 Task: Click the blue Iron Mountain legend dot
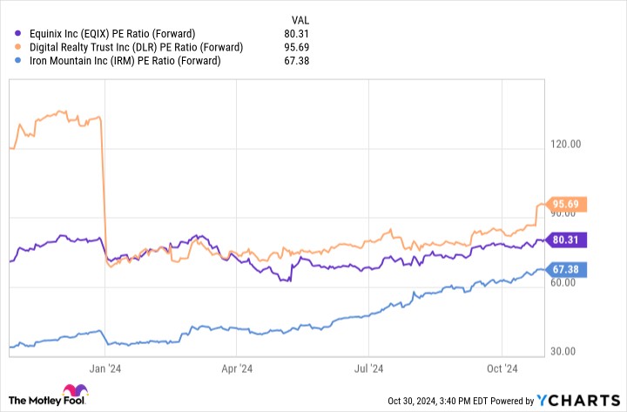17,61
